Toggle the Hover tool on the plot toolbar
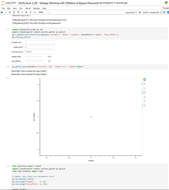 [x=144, y=106]
